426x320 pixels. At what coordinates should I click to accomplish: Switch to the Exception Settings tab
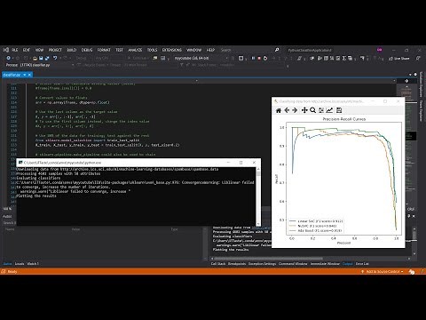262,263
